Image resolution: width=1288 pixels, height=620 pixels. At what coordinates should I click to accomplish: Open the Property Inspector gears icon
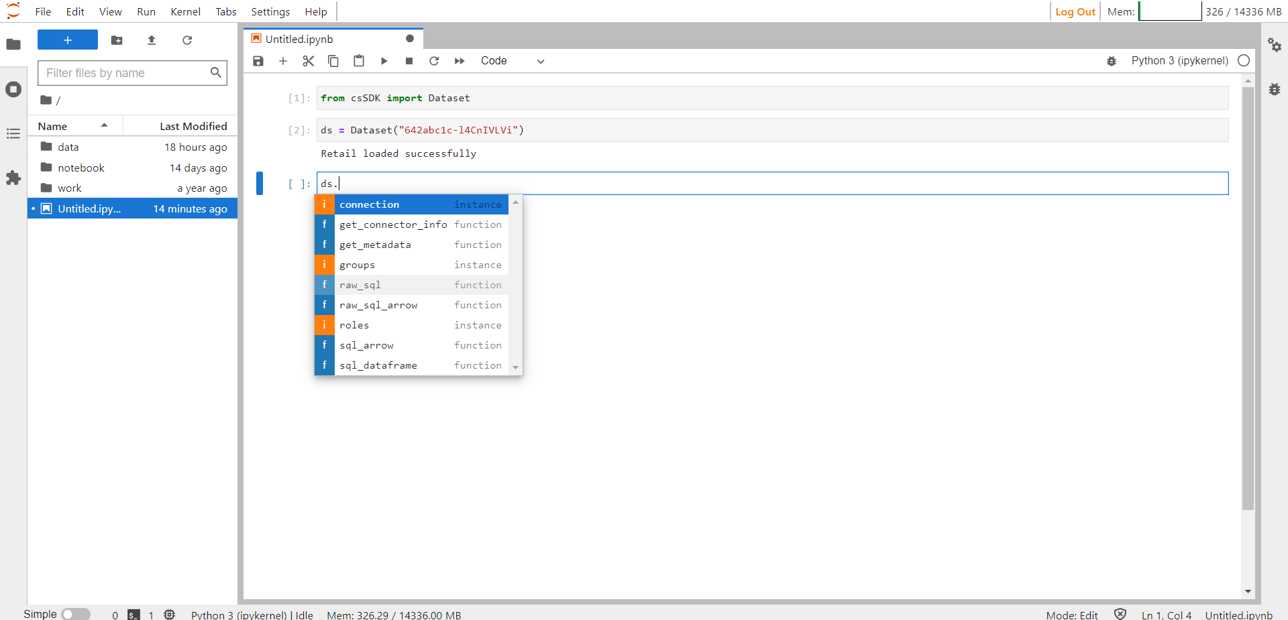[1275, 45]
